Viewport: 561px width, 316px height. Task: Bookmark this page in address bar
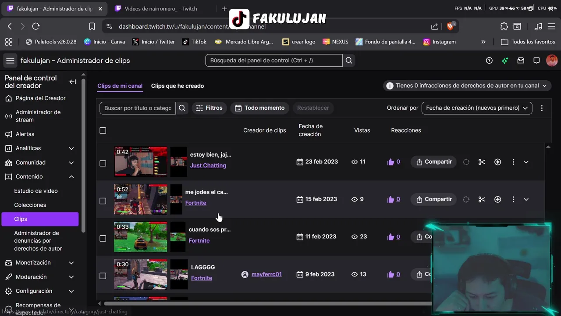92,26
